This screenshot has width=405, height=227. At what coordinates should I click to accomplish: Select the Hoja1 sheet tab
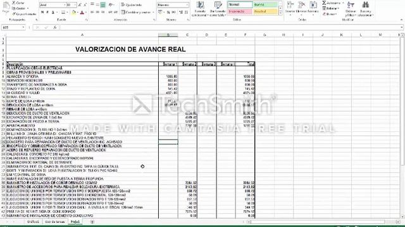[x=75, y=221]
